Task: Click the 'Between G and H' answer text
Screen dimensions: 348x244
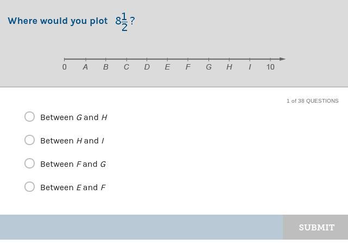Action: tap(74, 117)
